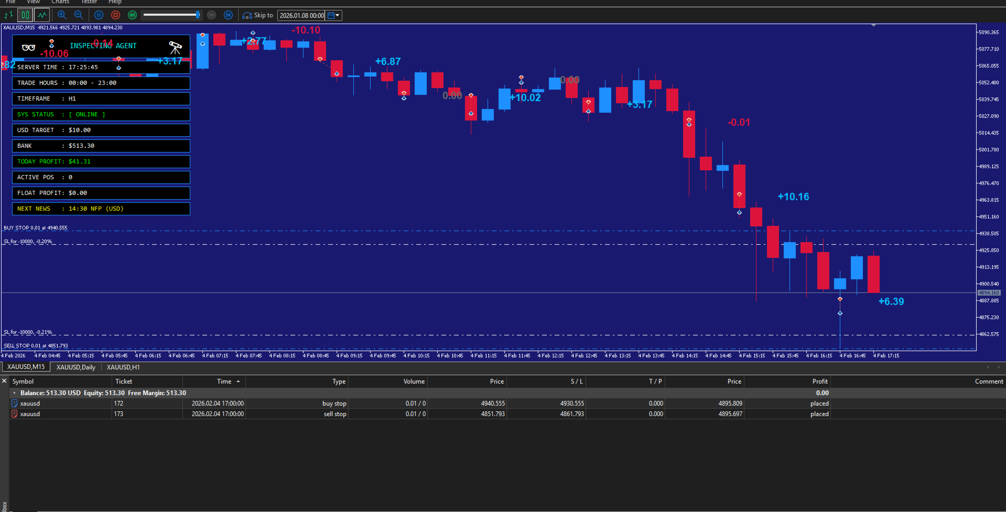Click the T / P column header
The height and width of the screenshot is (512, 1006).
625,382
